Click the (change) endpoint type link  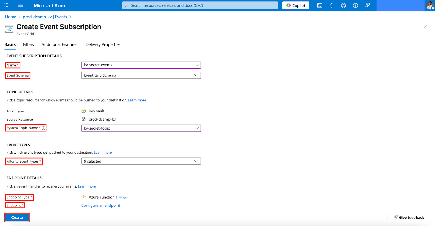[122, 197]
